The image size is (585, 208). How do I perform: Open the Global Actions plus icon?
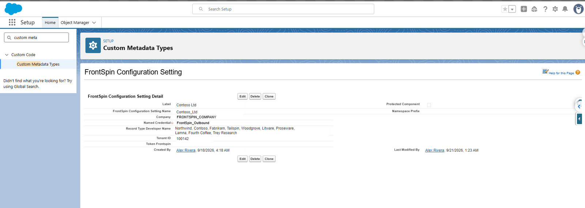point(524,9)
